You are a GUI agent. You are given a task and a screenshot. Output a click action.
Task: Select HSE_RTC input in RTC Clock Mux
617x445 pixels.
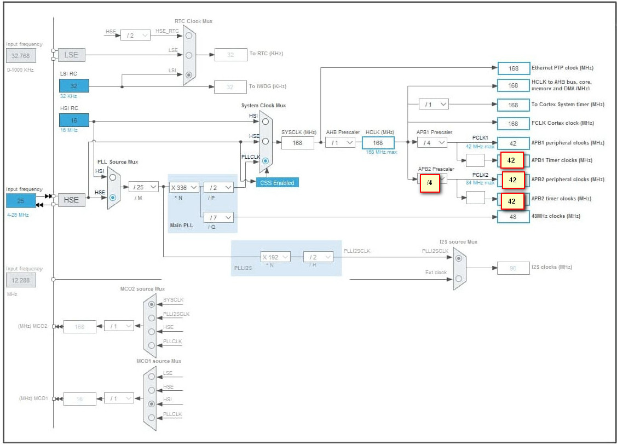tap(189, 36)
